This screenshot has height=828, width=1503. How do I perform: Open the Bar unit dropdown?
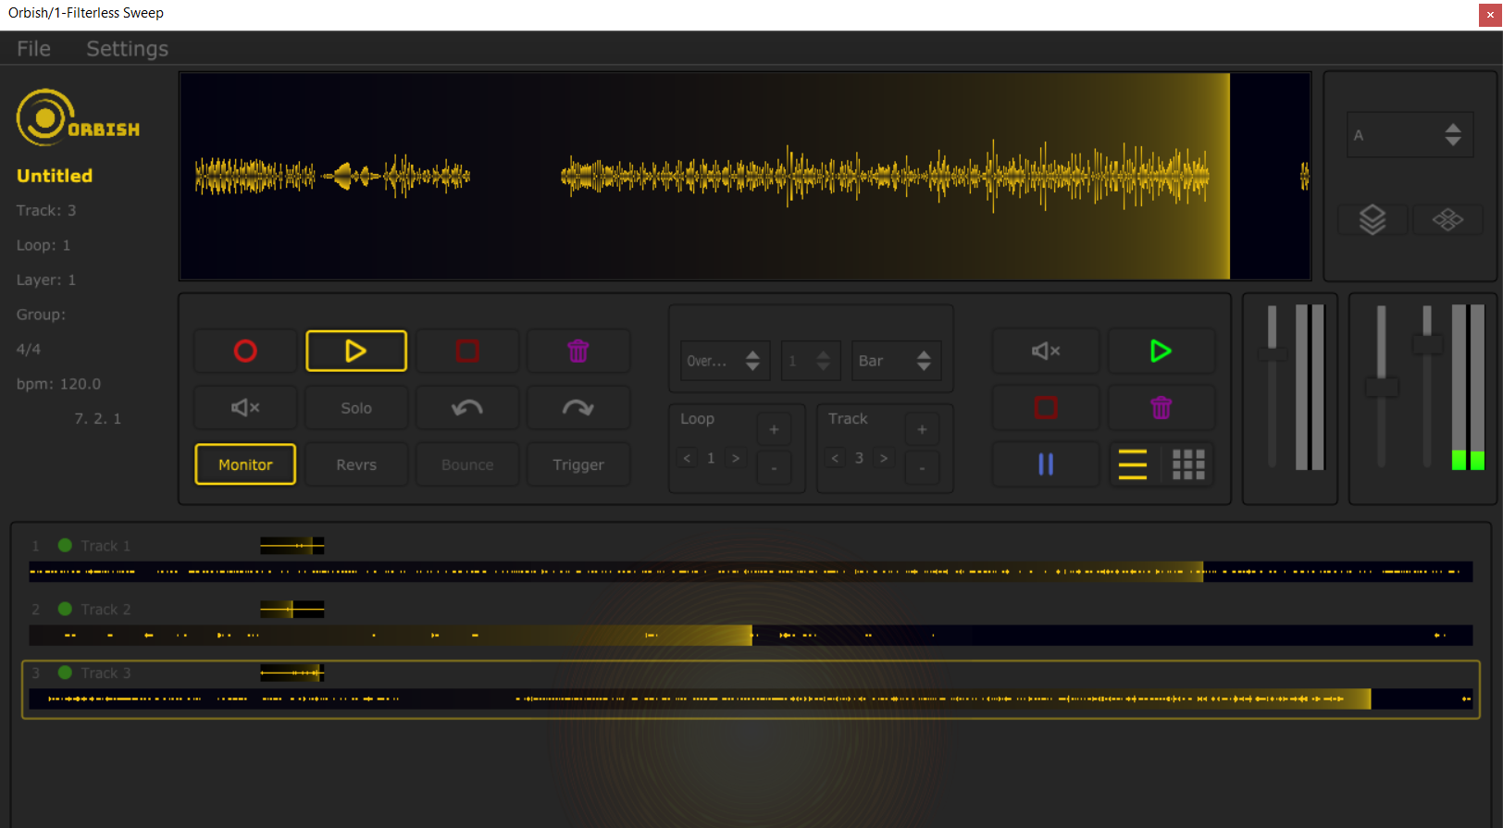[896, 361]
